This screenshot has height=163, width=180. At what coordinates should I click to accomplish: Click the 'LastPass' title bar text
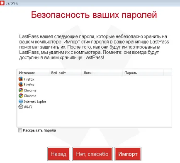[x=12, y=3]
